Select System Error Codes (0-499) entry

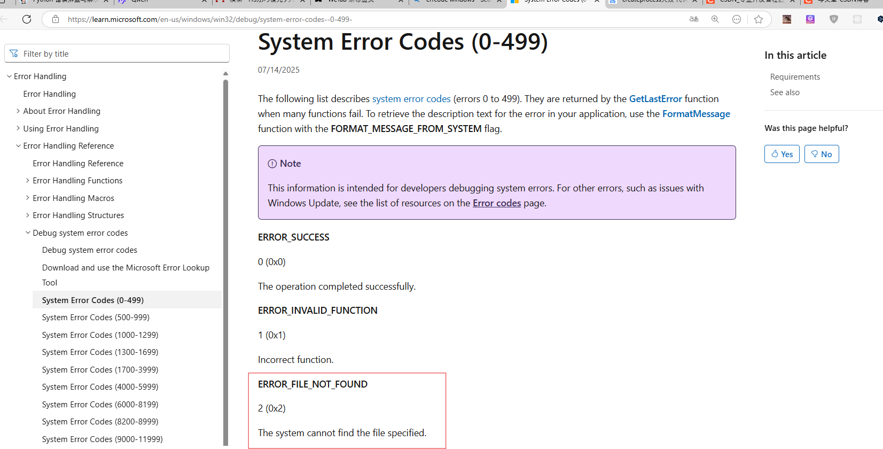coord(127,300)
